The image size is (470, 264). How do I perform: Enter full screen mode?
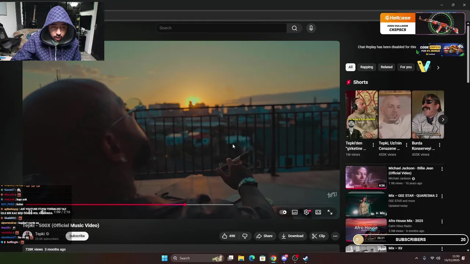tap(330, 212)
